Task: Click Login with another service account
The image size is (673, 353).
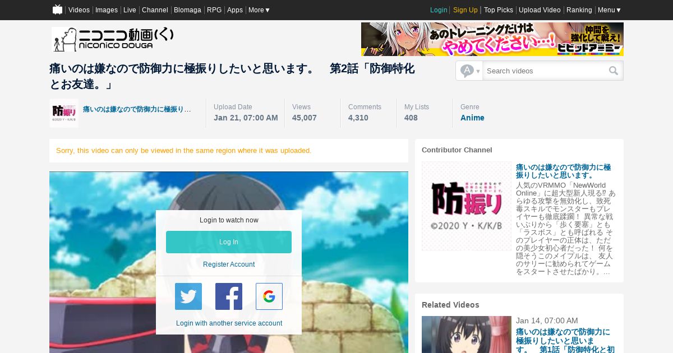Action: tap(229, 323)
